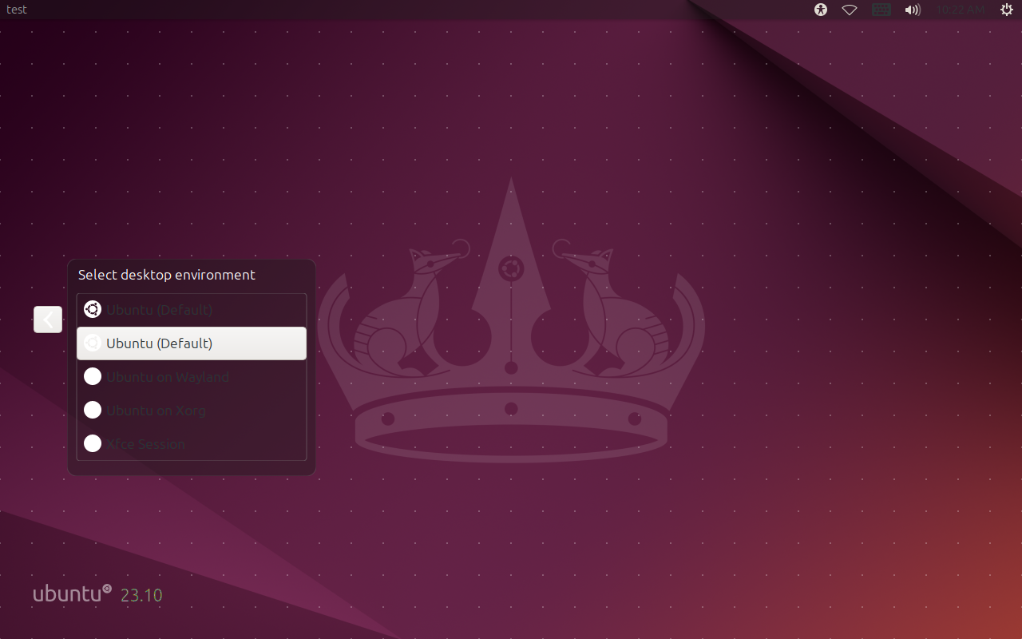Screen dimensions: 1022x639
Task: Click the 'test' hostname label
Action: click(x=17, y=10)
